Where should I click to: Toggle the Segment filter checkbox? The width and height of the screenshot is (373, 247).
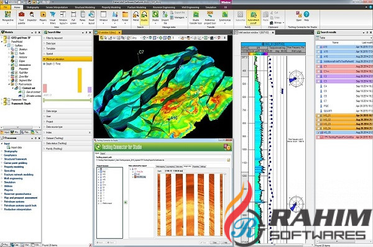coord(16,80)
